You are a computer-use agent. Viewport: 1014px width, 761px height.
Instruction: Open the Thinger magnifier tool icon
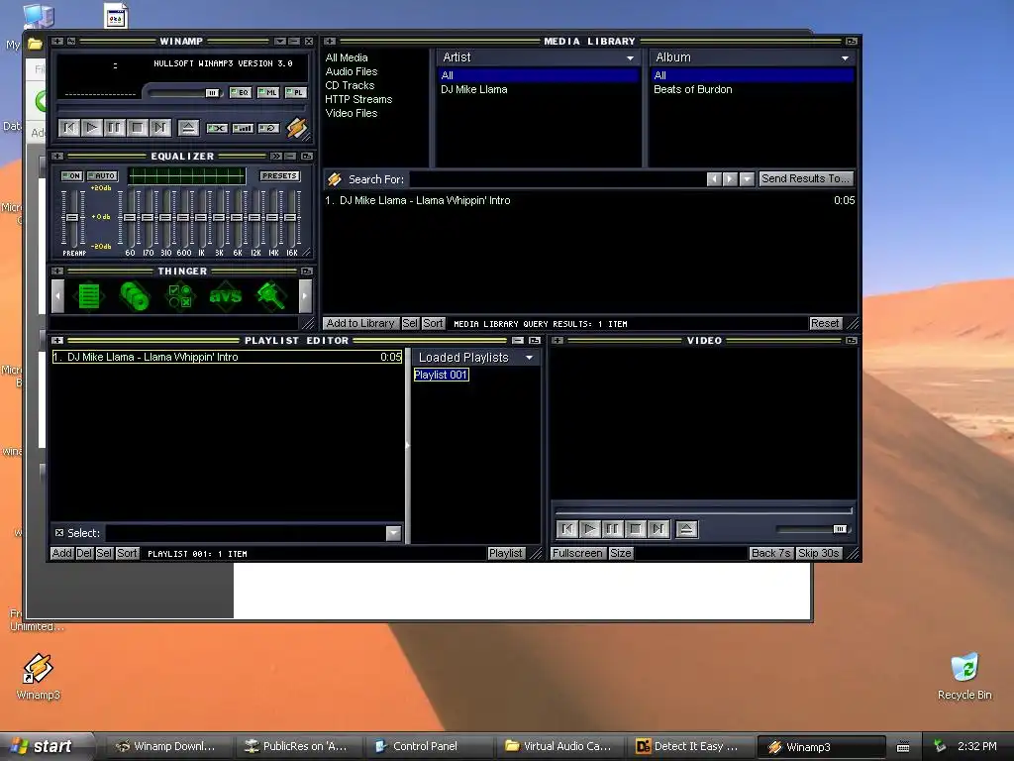pyautogui.click(x=271, y=296)
